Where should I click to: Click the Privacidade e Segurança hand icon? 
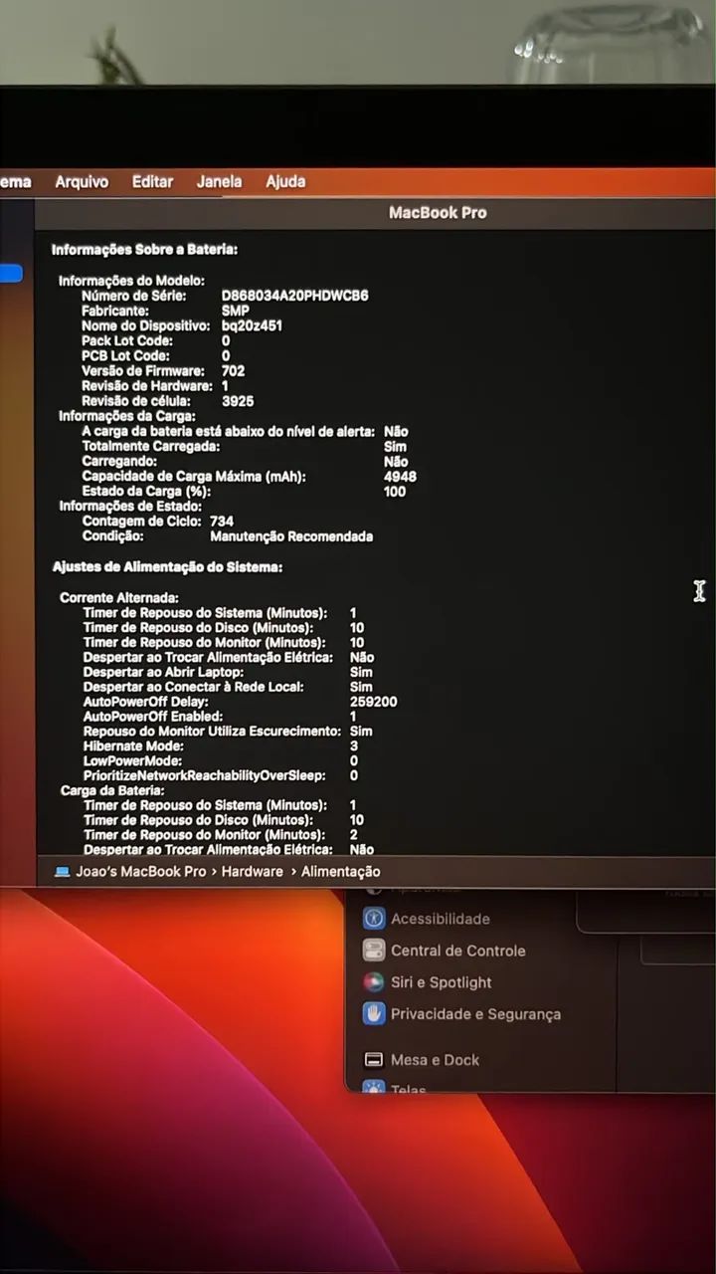374,1014
